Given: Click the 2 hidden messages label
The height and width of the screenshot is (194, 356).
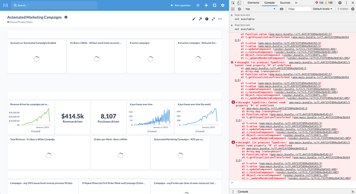Looking at the screenshot, I should point(343,9).
